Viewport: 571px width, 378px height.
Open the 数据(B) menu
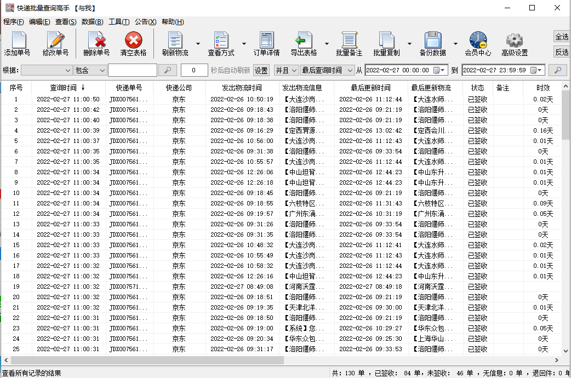click(x=92, y=22)
